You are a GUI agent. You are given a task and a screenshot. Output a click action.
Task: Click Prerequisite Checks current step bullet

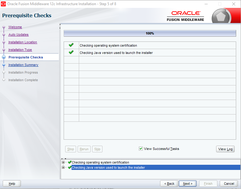click(4, 57)
